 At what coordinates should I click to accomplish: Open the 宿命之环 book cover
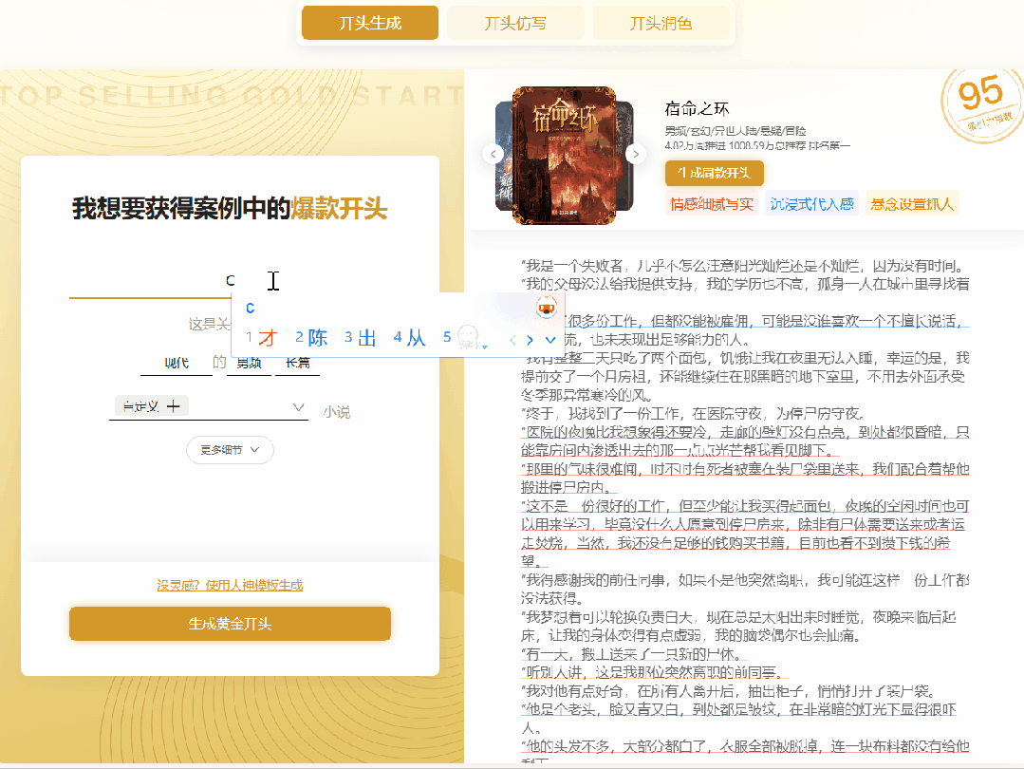(565, 156)
